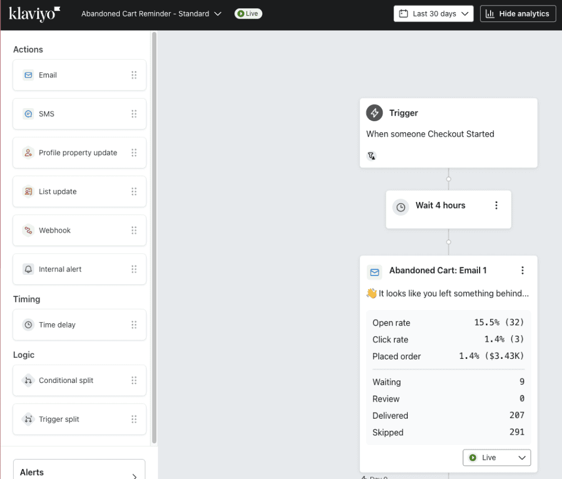Select the Trigger split icon

click(29, 419)
